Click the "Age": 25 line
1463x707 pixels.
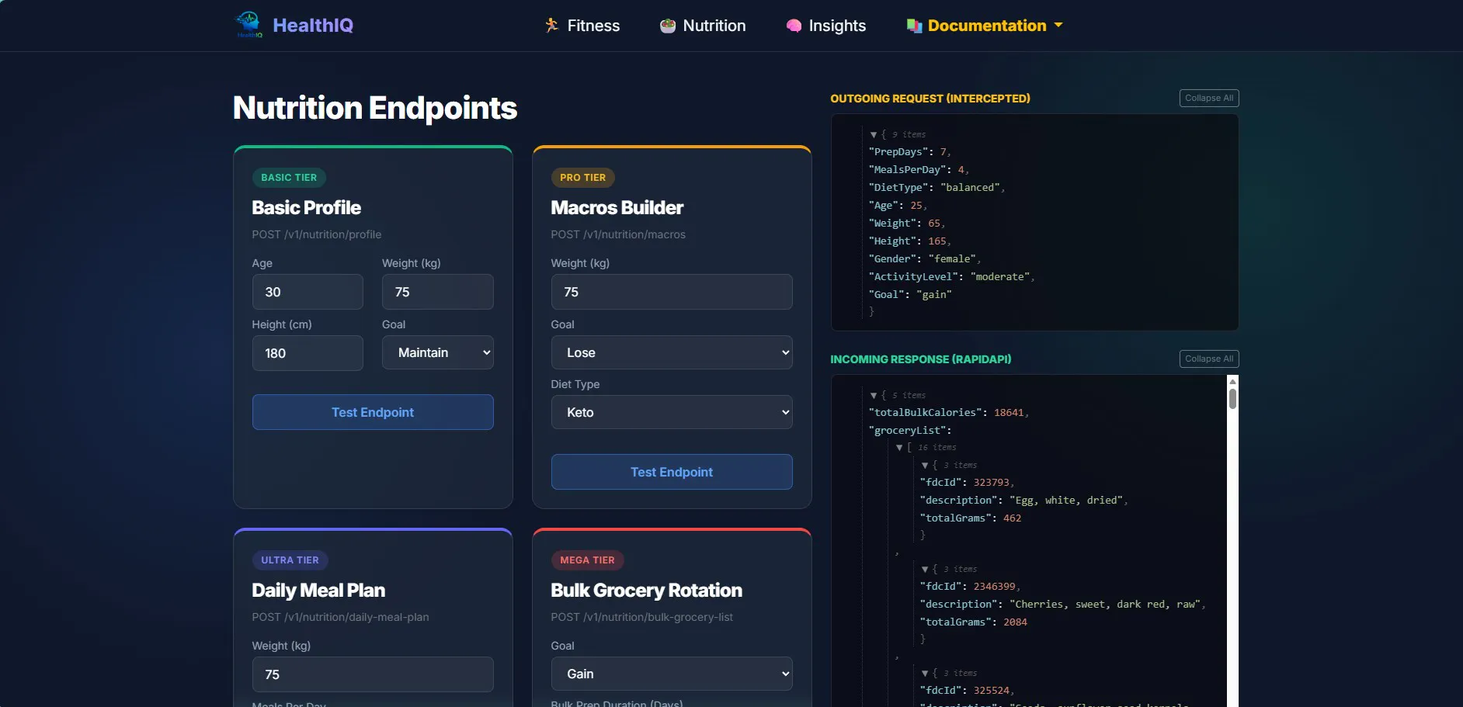(x=898, y=206)
